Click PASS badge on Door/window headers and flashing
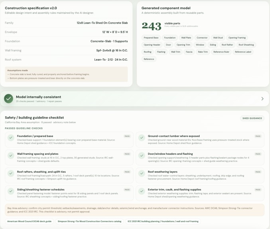Image resolution: width=270 pixels, height=229 pixels. tap(258, 154)
